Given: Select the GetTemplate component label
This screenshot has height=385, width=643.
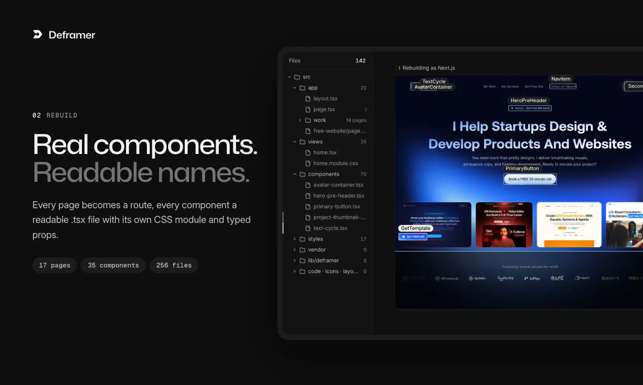Looking at the screenshot, I should 416,228.
